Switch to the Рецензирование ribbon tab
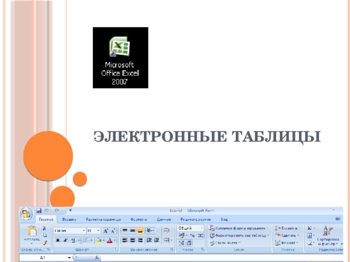350x262 pixels. (196, 219)
